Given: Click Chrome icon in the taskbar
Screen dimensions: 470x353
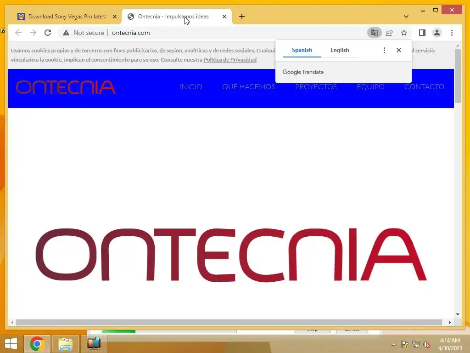Looking at the screenshot, I should [37, 344].
